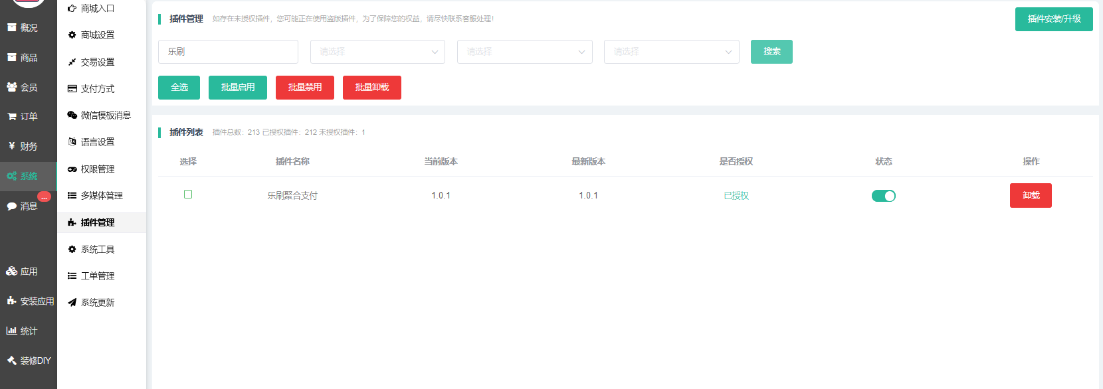Open the third 请选择 filter dropdown
Image resolution: width=1103 pixels, height=389 pixels.
tap(671, 52)
